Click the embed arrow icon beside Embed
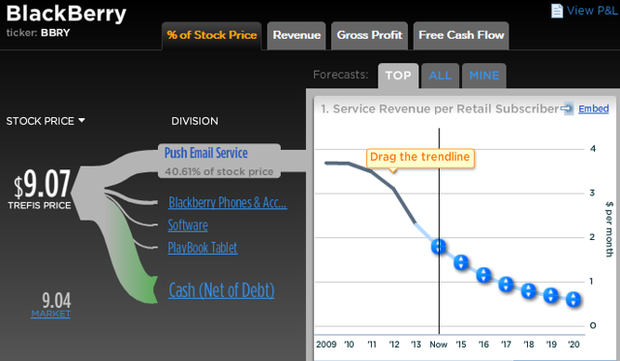Image resolution: width=620 pixels, height=361 pixels. pyautogui.click(x=567, y=108)
